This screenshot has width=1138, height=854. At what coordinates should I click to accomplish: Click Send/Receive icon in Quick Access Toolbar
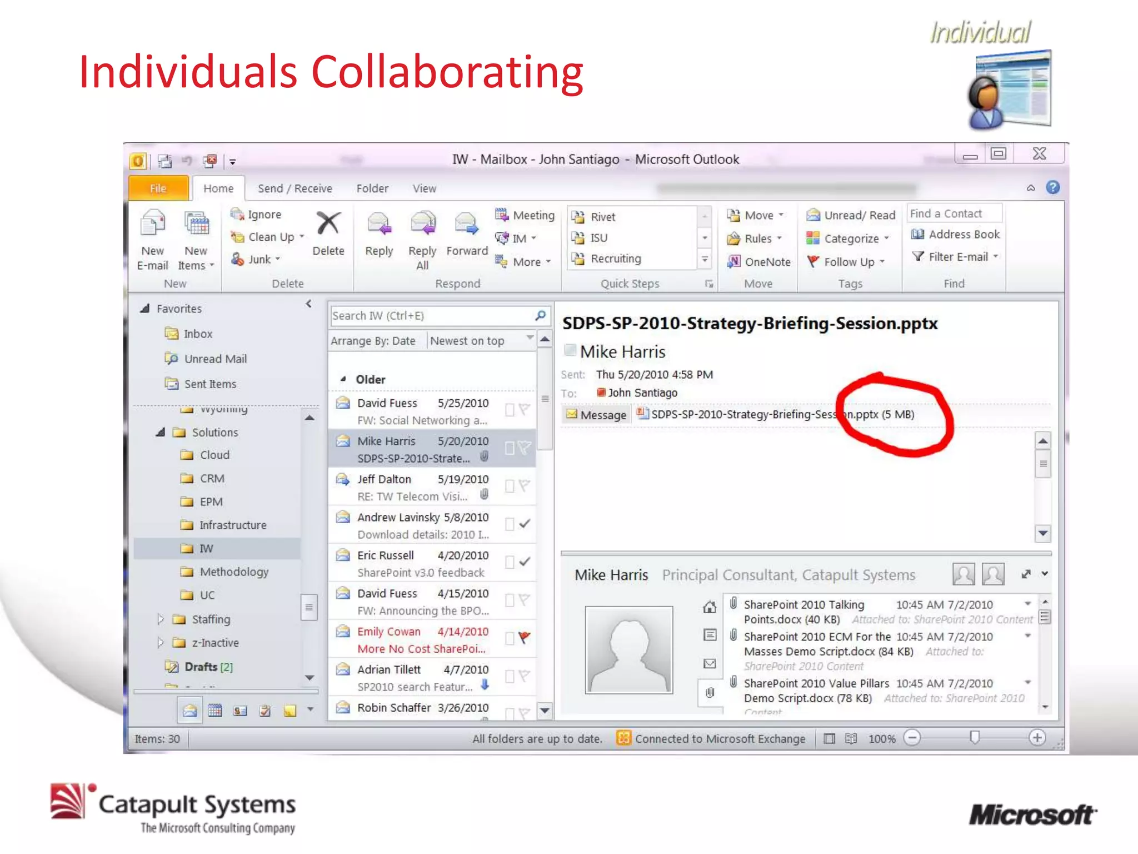click(x=164, y=161)
